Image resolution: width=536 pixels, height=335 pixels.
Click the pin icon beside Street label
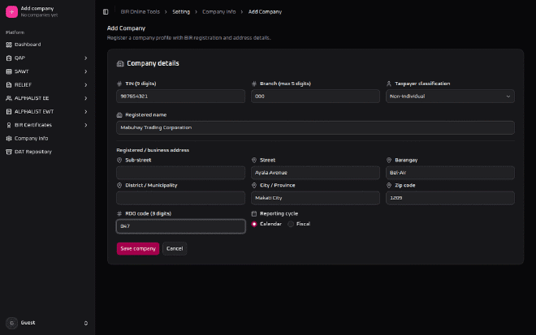click(x=254, y=160)
